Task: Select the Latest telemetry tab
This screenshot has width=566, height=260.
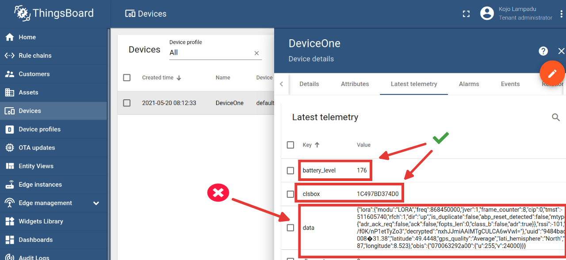Action: click(414, 84)
